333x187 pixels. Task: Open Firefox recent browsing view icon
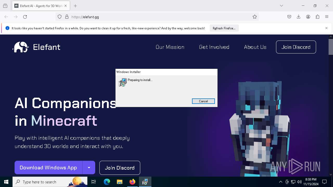pyautogui.click(x=5, y=6)
